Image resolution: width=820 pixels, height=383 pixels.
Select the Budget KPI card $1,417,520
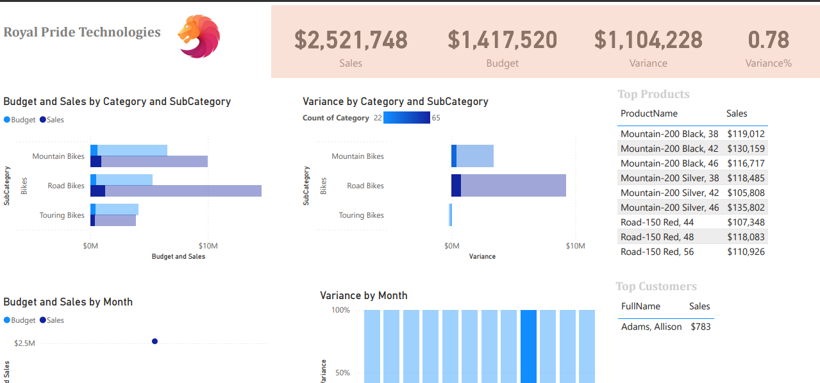click(x=502, y=47)
